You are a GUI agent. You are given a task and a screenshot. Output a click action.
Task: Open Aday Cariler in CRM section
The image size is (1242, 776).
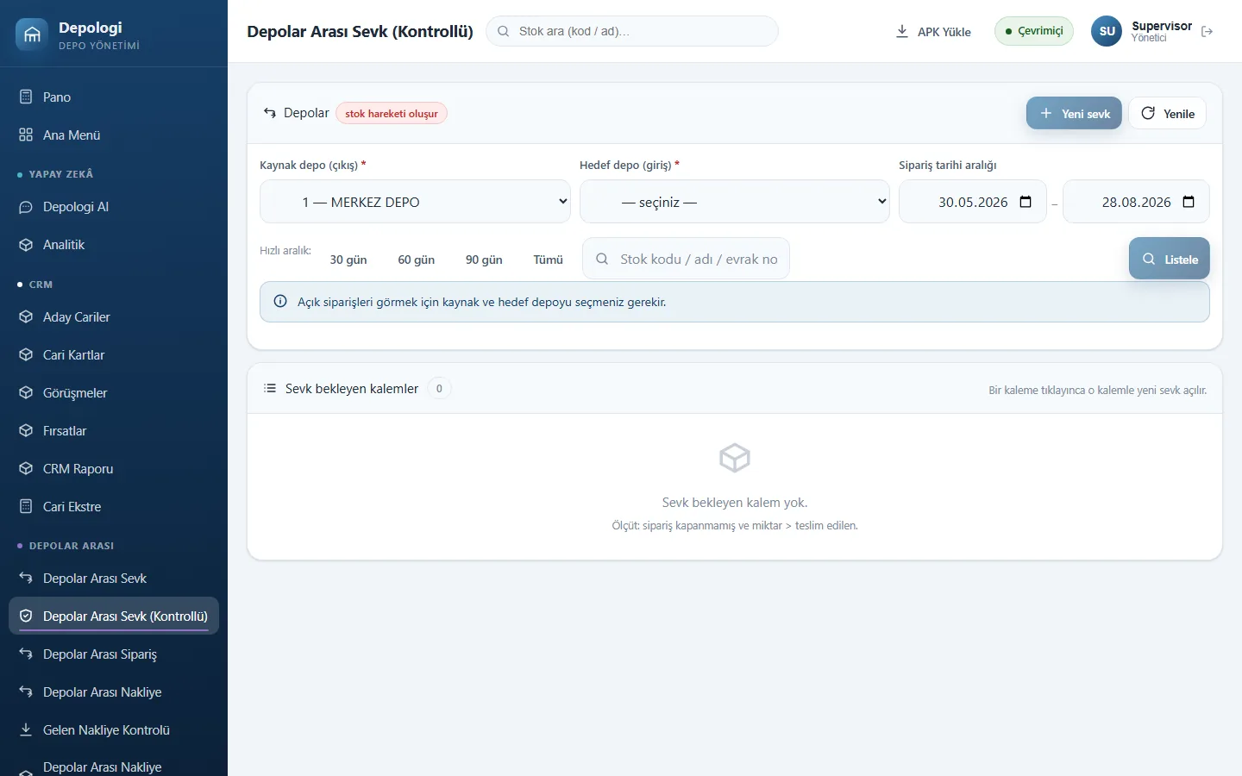(114, 317)
